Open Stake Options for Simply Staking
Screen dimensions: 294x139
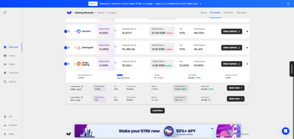[231, 64]
